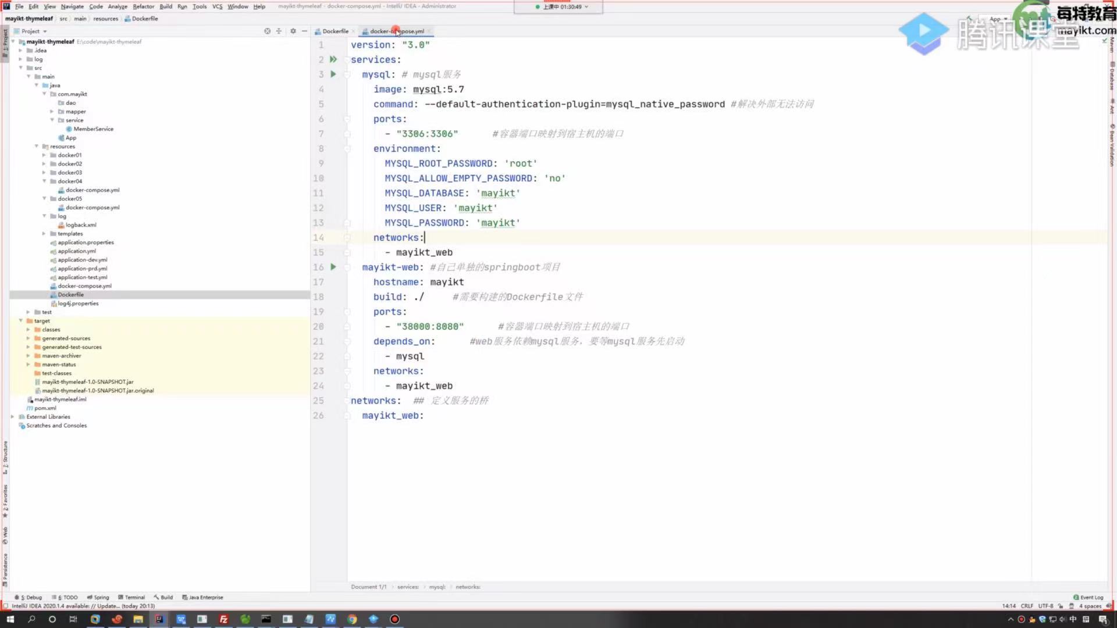Screen dimensions: 1117x628
Task: Toggle fold marker on environment line
Action: click(347, 149)
